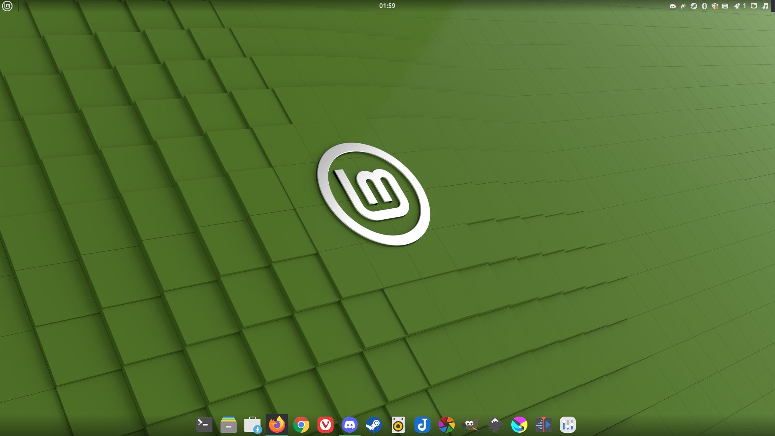Launch GIMP image editor
The width and height of the screenshot is (775, 436).
pos(470,425)
